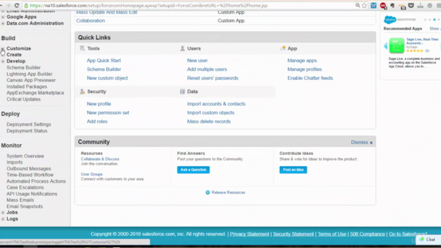Expand the Logs tree node
This screenshot has height=248, width=441.
click(x=3, y=219)
